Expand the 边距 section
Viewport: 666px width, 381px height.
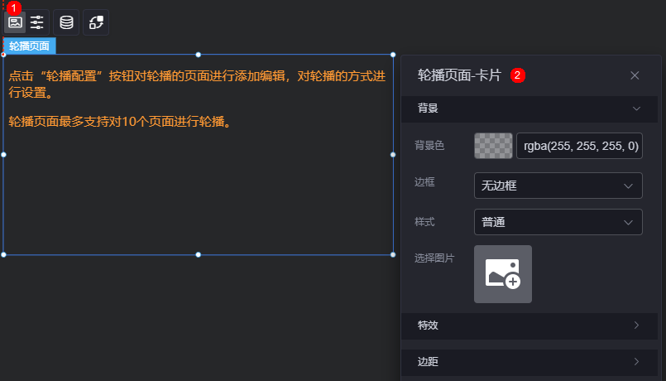click(529, 362)
